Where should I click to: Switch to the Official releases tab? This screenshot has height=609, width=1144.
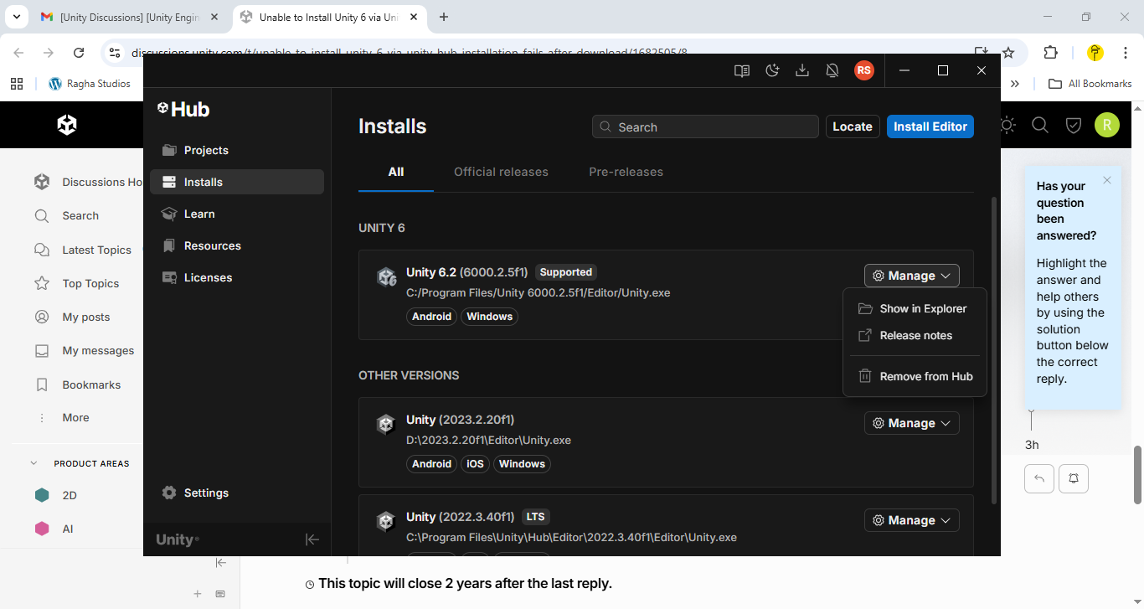501,172
